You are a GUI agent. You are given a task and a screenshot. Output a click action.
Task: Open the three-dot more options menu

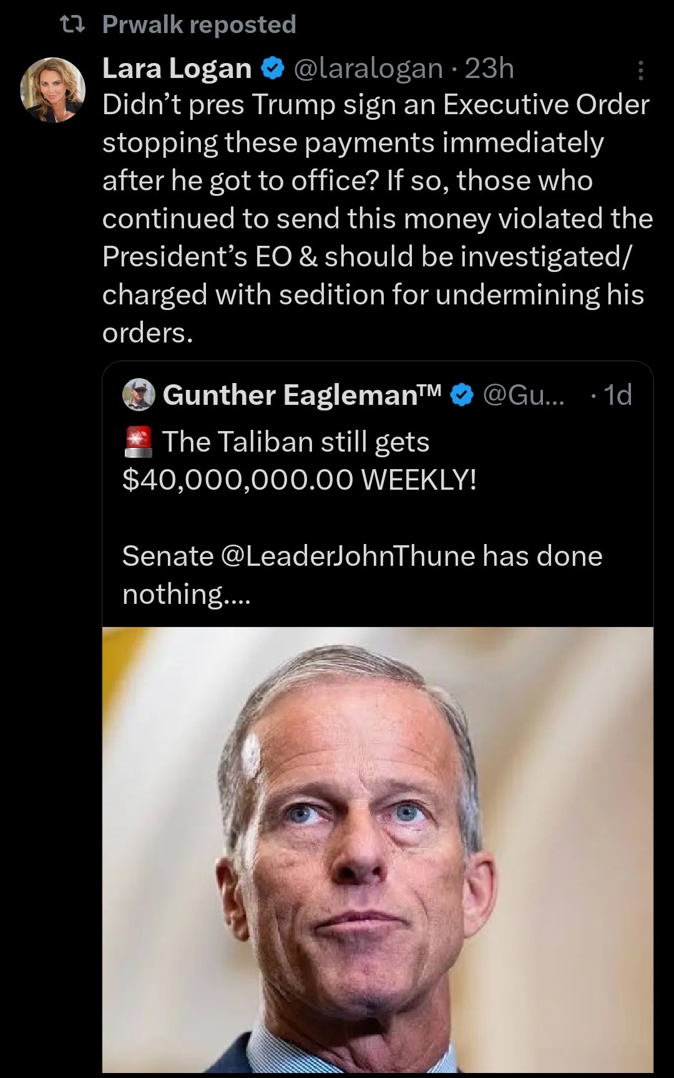(x=640, y=71)
